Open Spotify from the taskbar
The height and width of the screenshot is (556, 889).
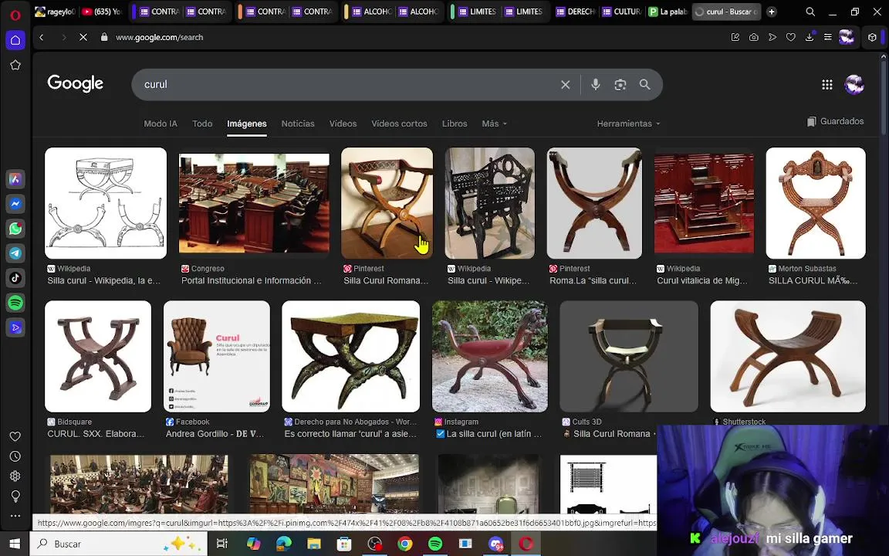pos(435,544)
